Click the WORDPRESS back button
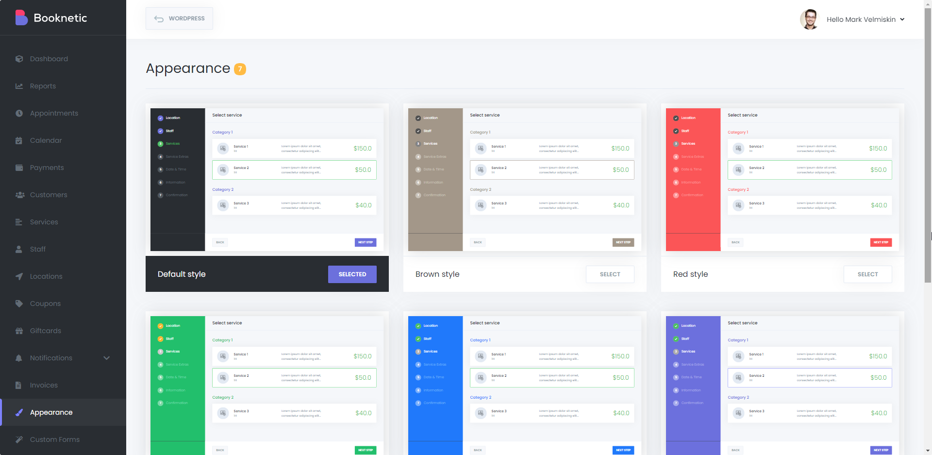This screenshot has height=455, width=932. (x=179, y=18)
